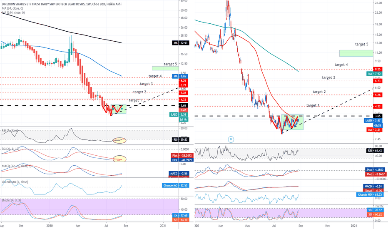Select the 6.73 price label in left chart
This screenshot has width=388, height=229.
point(183,85)
